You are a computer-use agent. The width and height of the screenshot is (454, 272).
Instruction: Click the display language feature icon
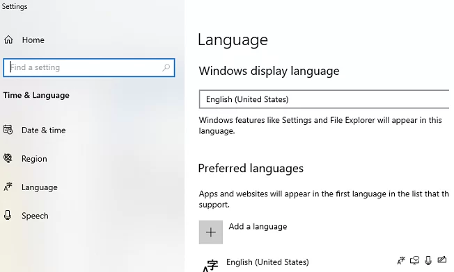[401, 260]
